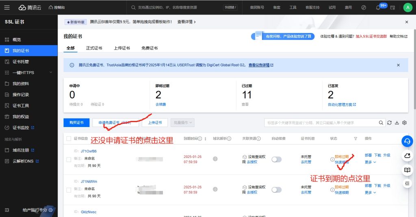Click the 上传证书 button beside 批量操作
The width and height of the screenshot is (416, 217).
coord(155,123)
